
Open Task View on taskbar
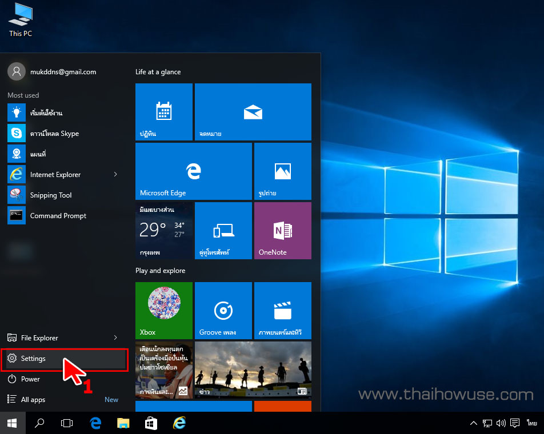tap(67, 423)
